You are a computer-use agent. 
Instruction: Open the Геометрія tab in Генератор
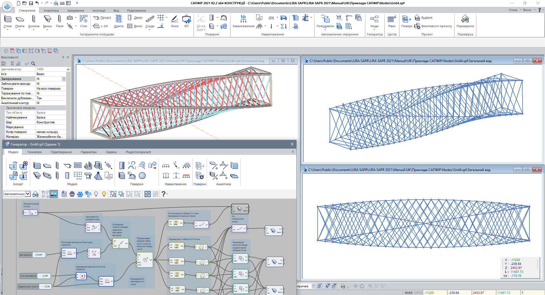pyautogui.click(x=34, y=152)
